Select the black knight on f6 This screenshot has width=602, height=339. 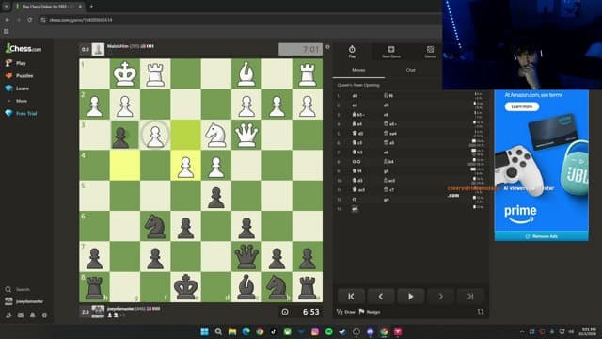pyautogui.click(x=155, y=226)
